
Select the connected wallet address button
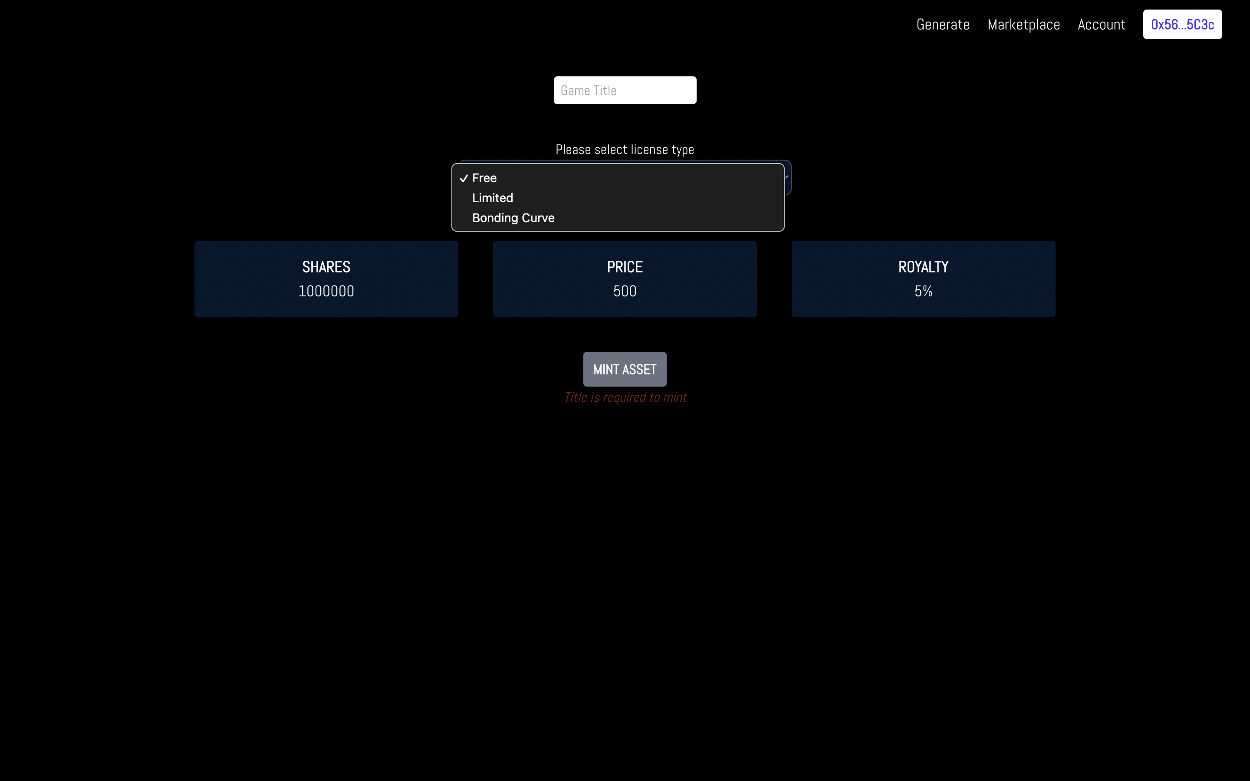point(1182,23)
